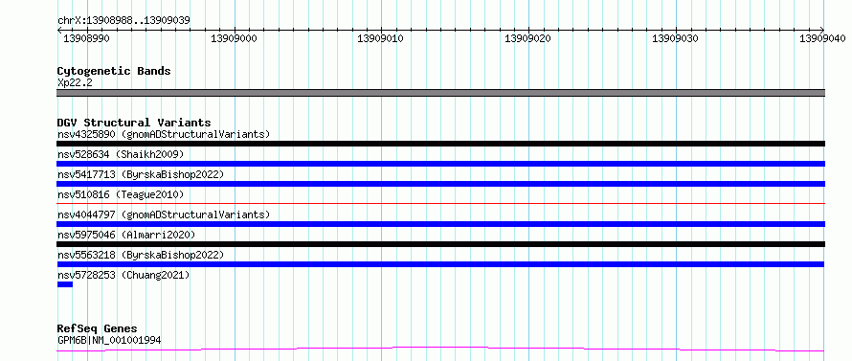
Task: Click ruler position 13909030
Action: [x=675, y=38]
